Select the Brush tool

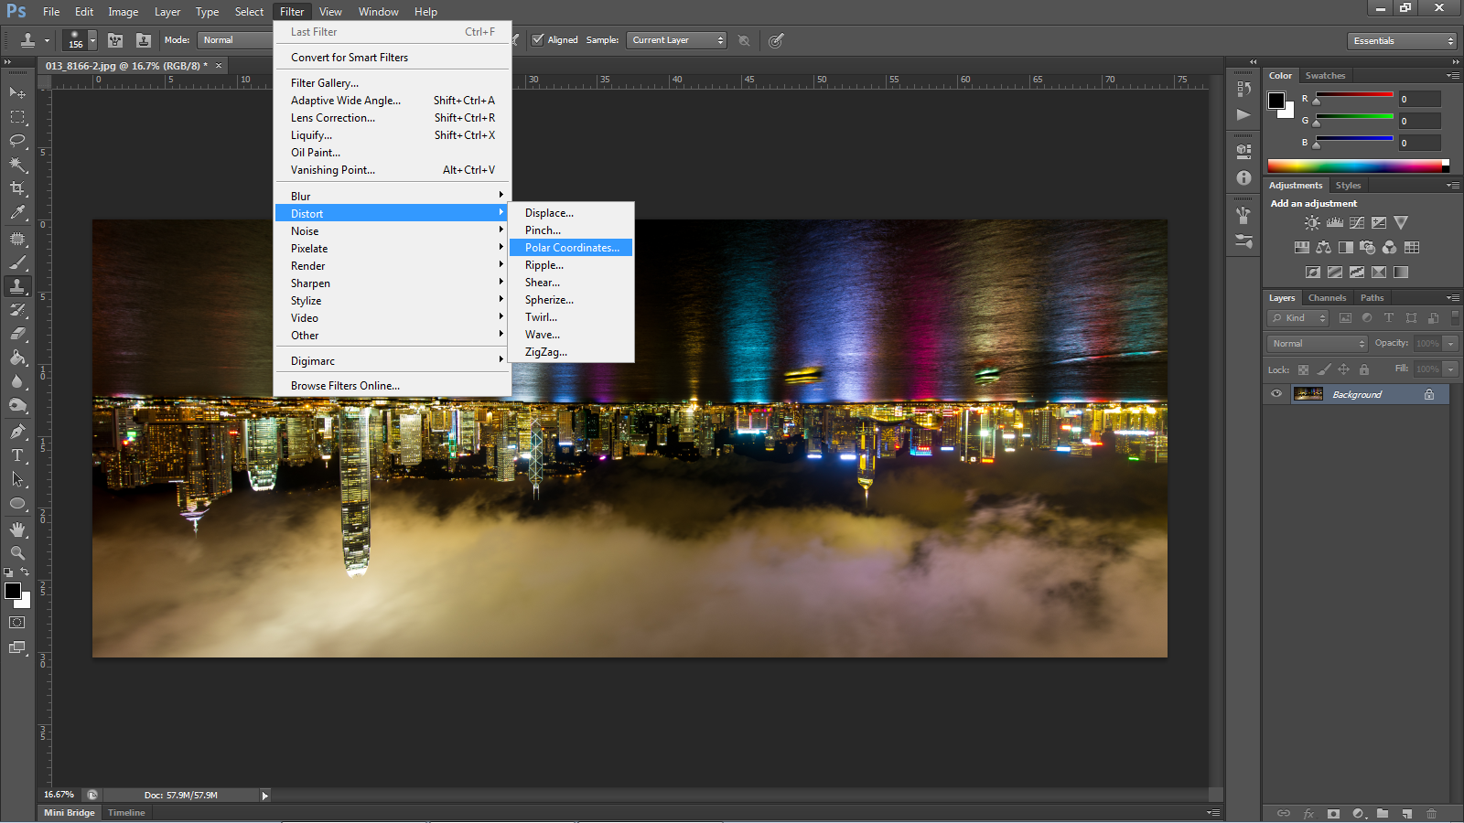[17, 262]
